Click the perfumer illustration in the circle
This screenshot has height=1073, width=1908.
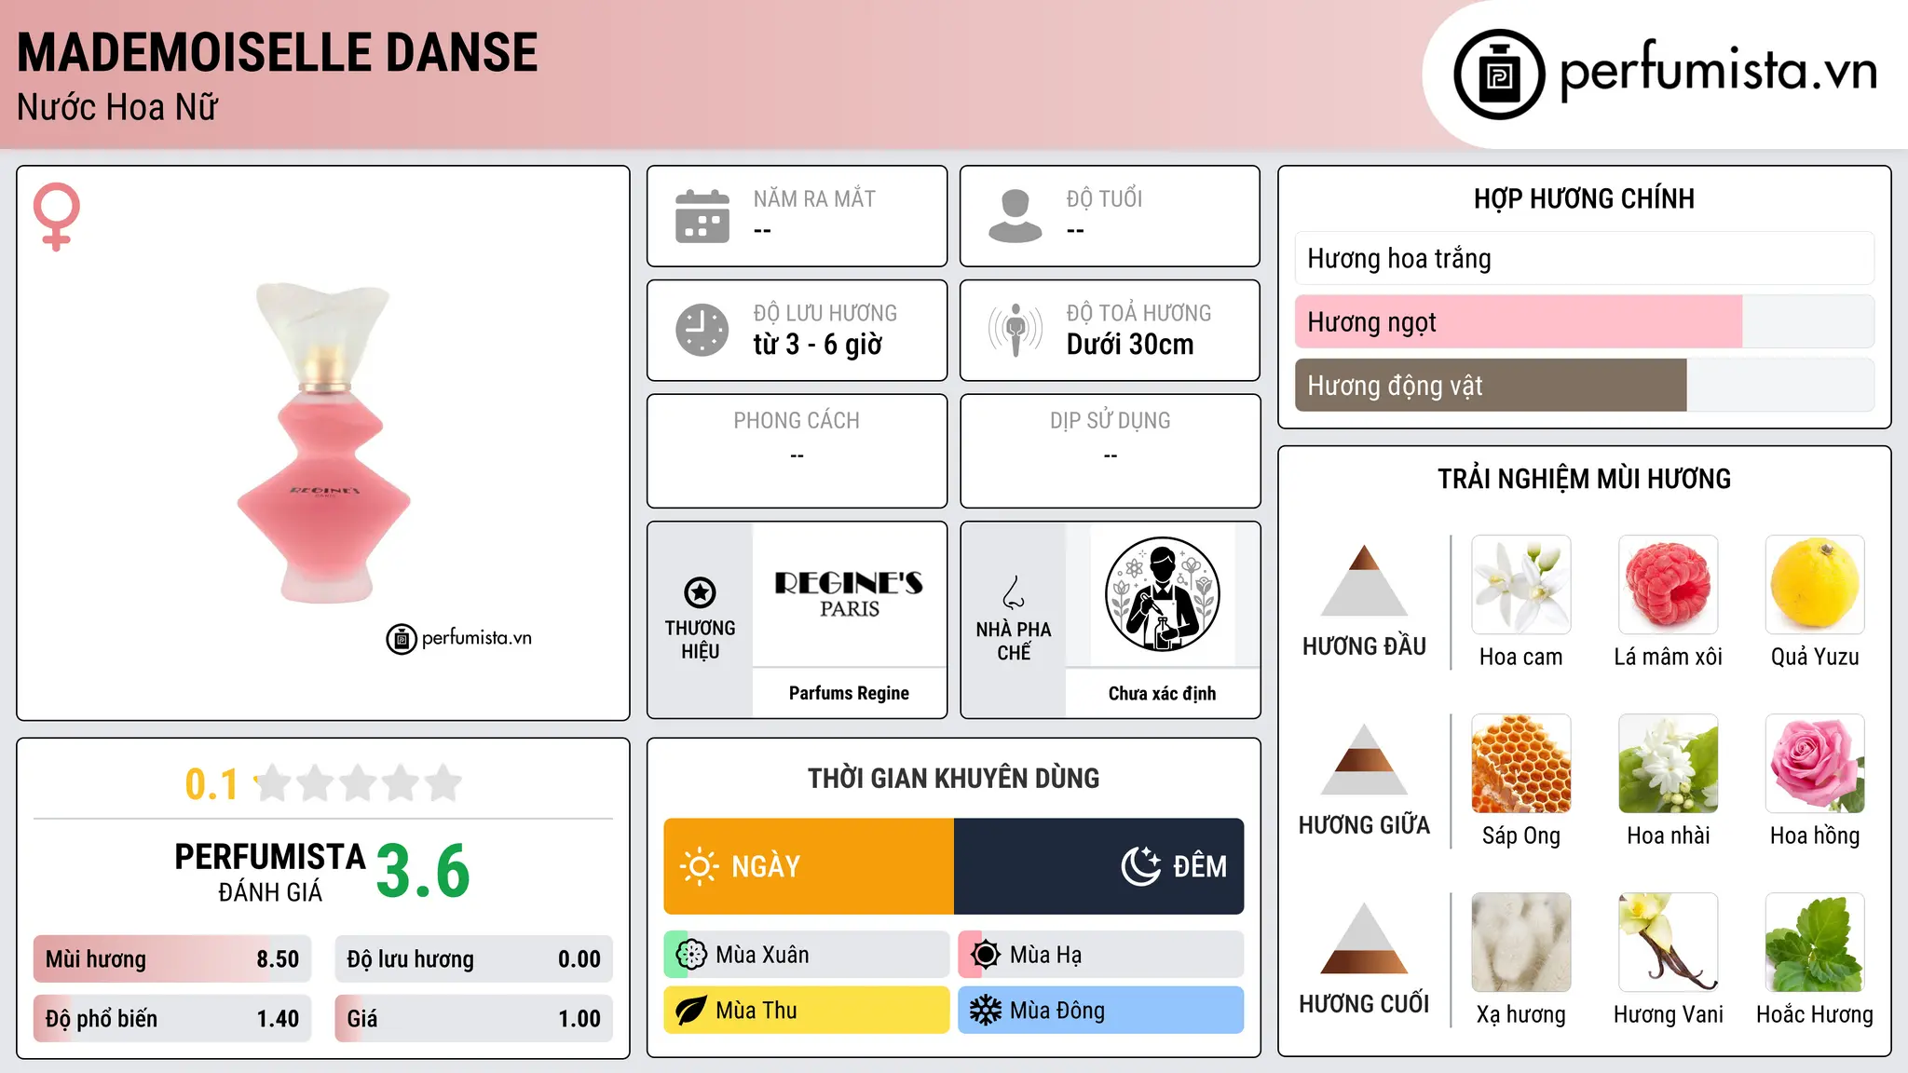(x=1162, y=594)
